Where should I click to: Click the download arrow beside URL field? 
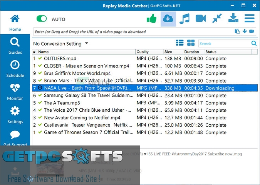(245, 31)
